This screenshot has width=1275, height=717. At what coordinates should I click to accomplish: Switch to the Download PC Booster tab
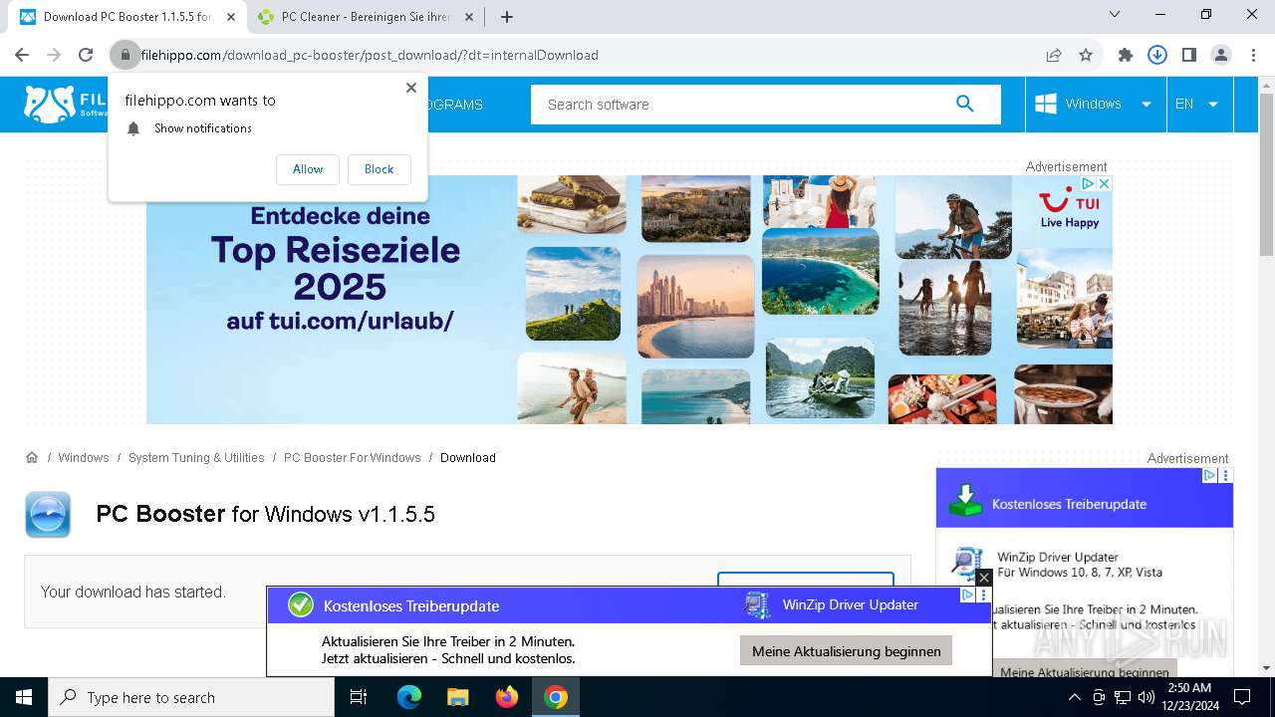pos(127,17)
